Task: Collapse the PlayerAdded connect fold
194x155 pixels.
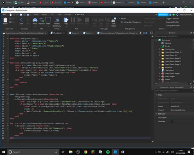Action: tap(8, 94)
